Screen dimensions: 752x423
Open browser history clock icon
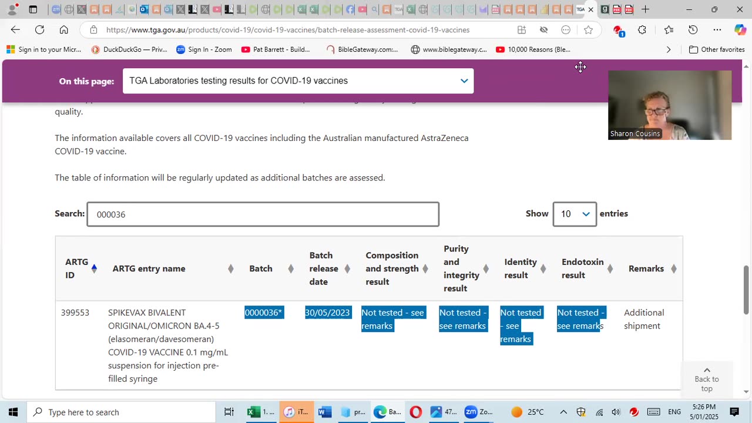[693, 30]
